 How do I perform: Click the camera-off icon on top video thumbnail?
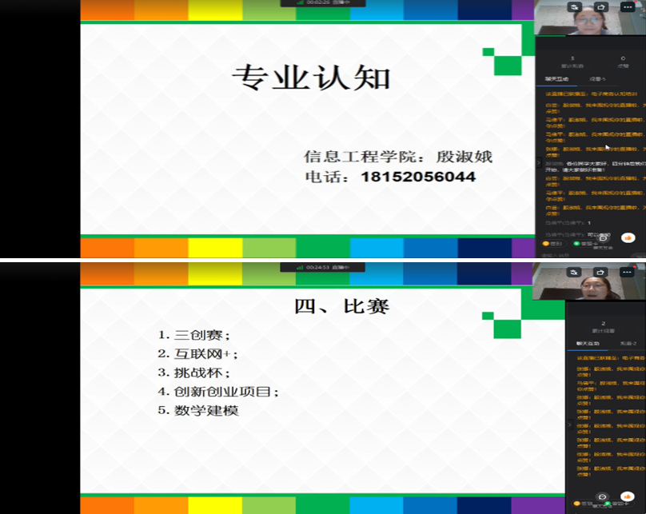point(575,6)
